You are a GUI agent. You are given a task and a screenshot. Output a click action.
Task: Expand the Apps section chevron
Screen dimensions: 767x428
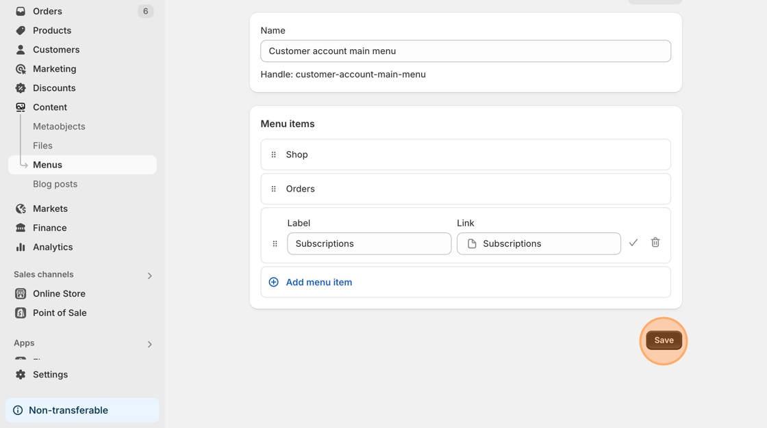point(149,344)
